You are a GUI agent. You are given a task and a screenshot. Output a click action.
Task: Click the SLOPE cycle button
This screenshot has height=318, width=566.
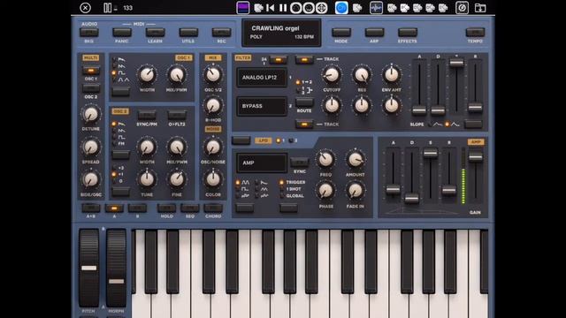coord(473,125)
